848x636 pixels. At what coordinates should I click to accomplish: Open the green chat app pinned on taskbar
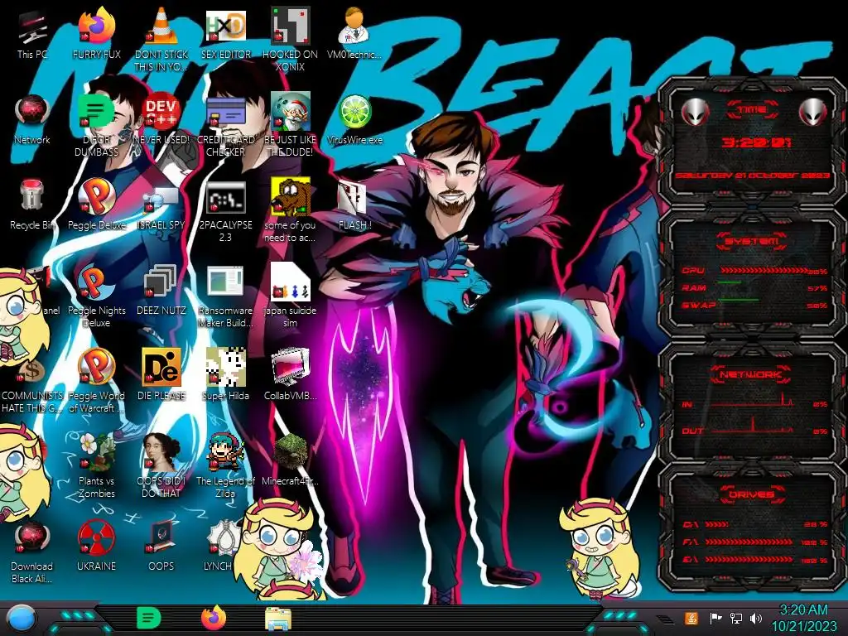148,618
